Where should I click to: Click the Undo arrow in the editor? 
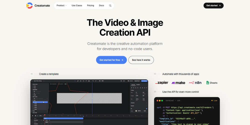click(93, 81)
